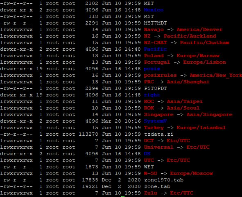
Task: Click the posix directory name
Action: click(152, 69)
